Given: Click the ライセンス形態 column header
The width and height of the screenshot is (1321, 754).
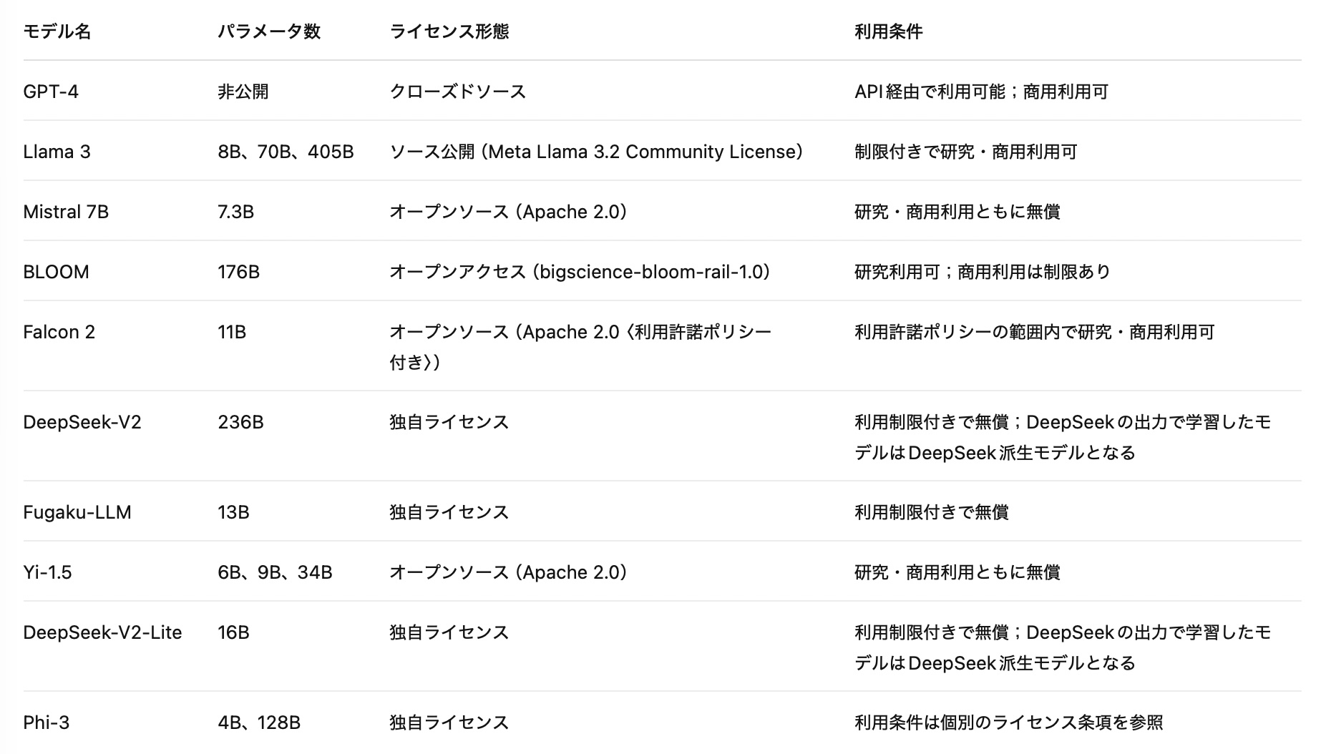Looking at the screenshot, I should pos(449,31).
